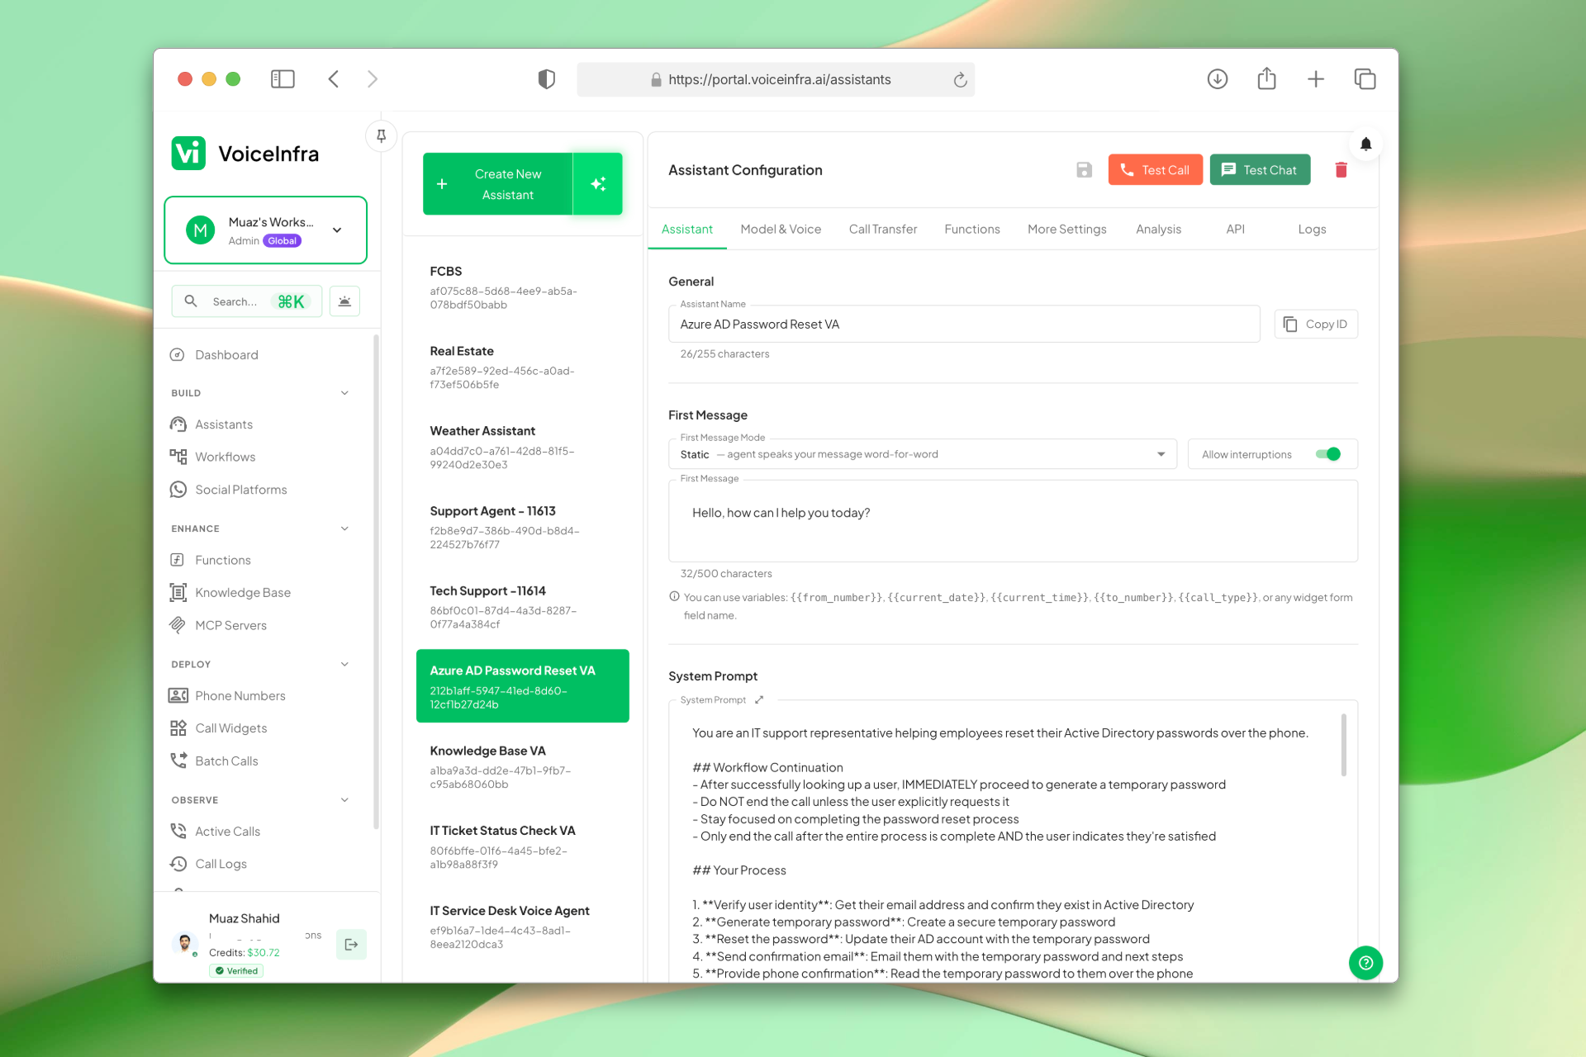The width and height of the screenshot is (1586, 1057).
Task: Select Support Agent - 11613
Action: (x=522, y=528)
